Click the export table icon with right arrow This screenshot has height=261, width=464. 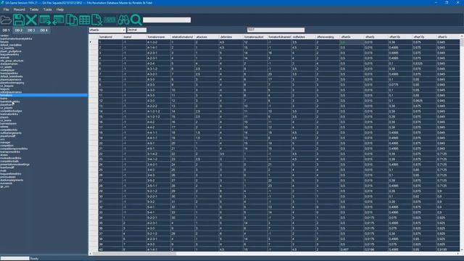[45, 20]
